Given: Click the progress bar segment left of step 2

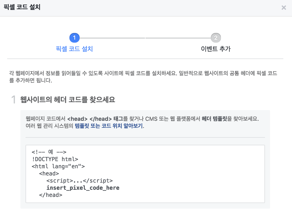Looking at the screenshot, I should 179,38.
